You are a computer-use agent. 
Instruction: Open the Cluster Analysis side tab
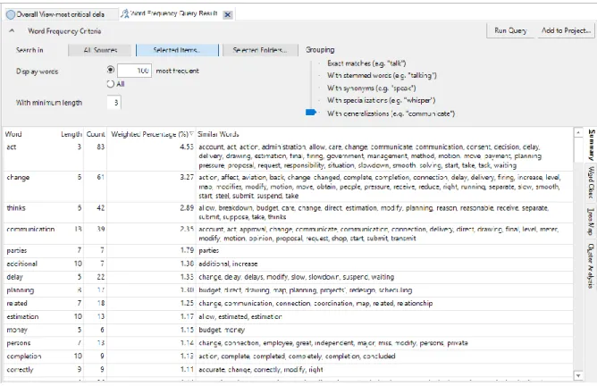click(591, 265)
